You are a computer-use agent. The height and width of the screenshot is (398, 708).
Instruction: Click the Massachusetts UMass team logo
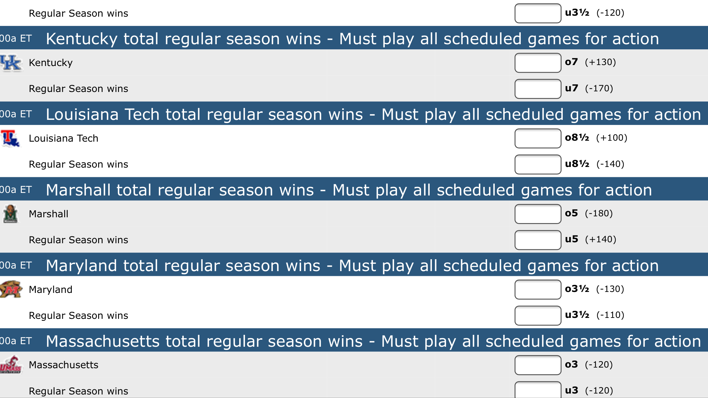click(11, 365)
